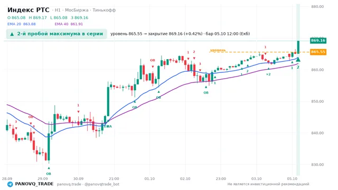
Task: Click the Telegram logo icon next to PANOVQ_TRADE
Action: [10, 184]
